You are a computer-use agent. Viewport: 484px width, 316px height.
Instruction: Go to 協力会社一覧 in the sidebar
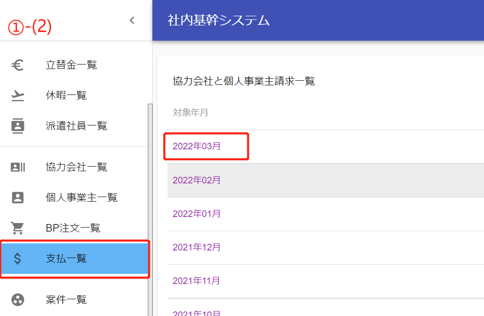(x=76, y=167)
